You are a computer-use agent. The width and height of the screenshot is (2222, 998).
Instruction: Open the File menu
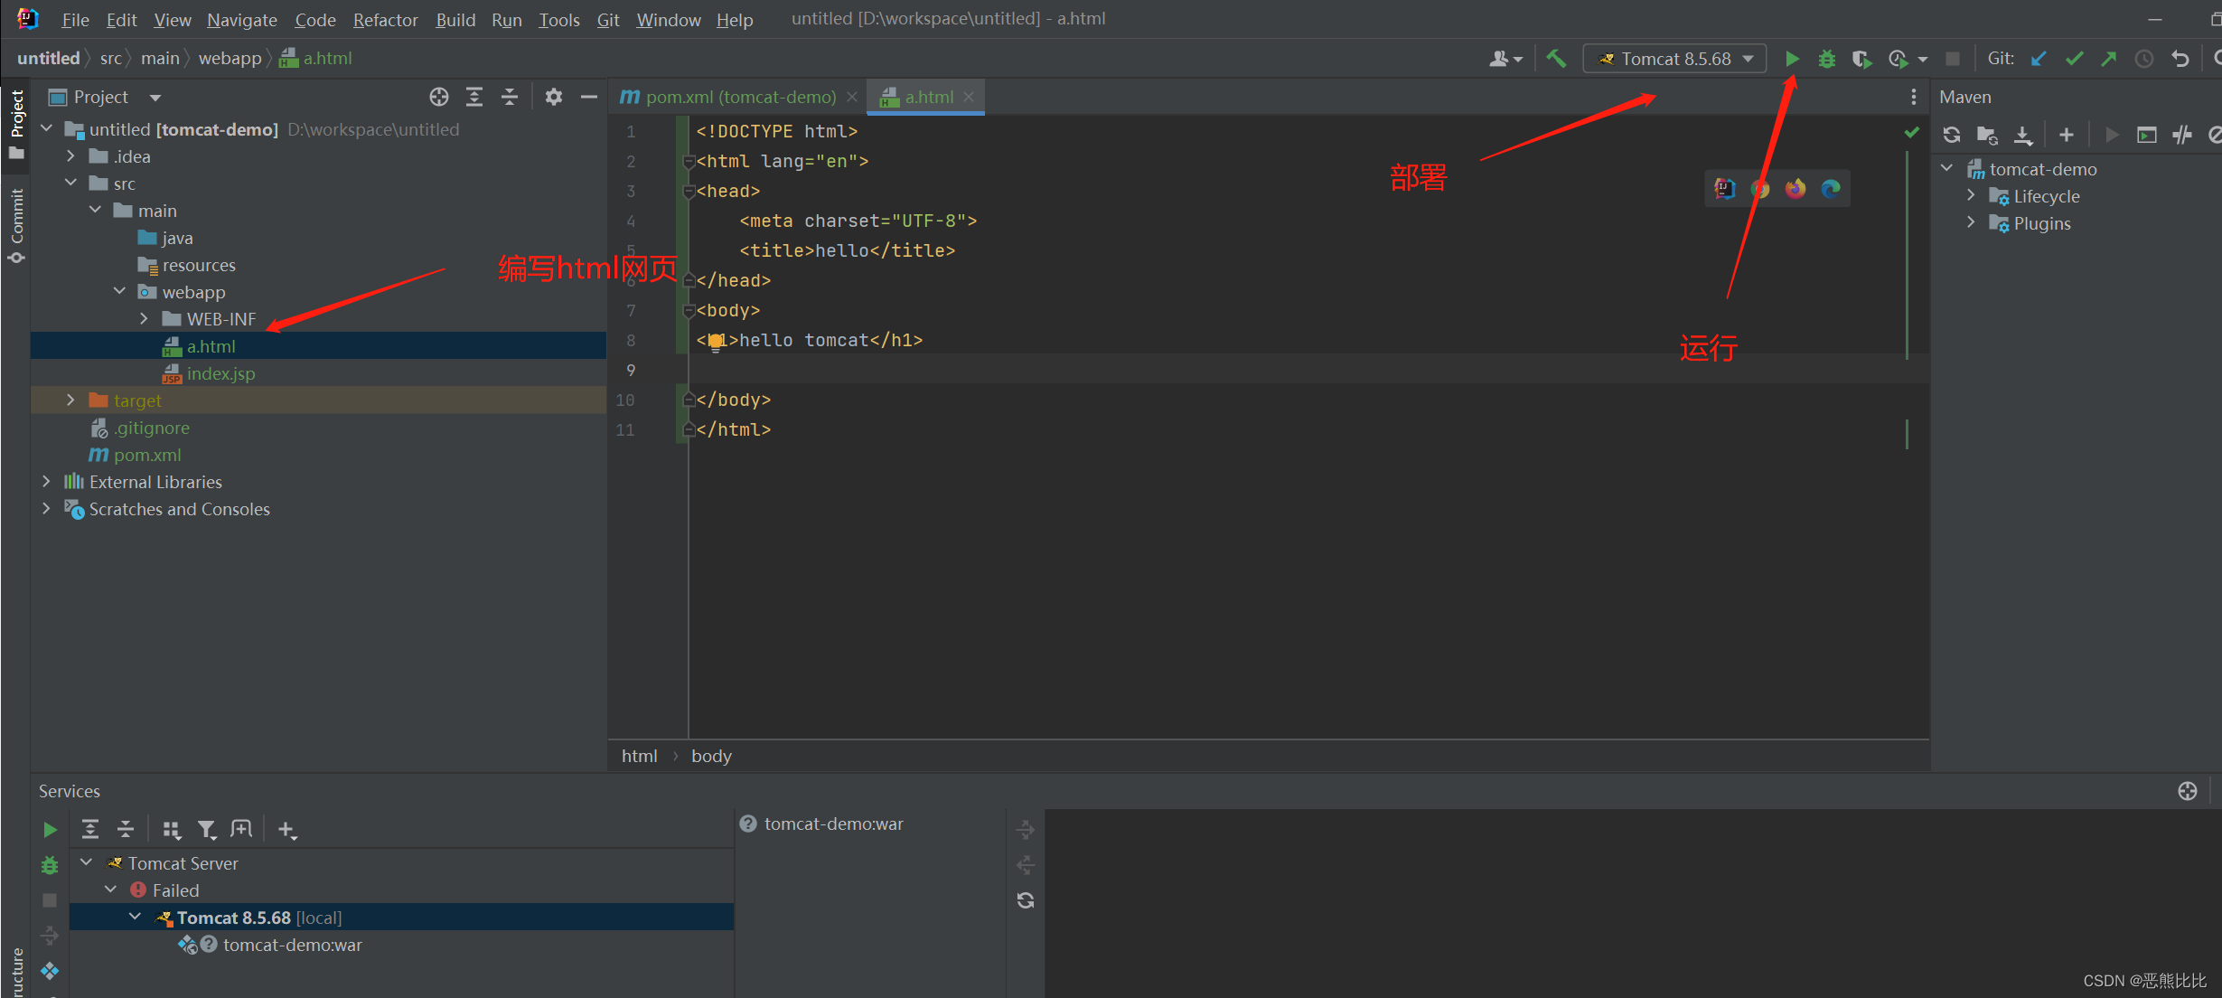click(75, 19)
